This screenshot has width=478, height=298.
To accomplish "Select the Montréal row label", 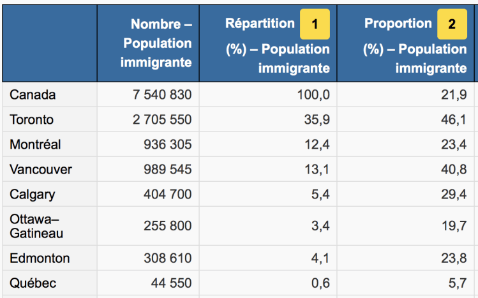I will pyautogui.click(x=36, y=144).
